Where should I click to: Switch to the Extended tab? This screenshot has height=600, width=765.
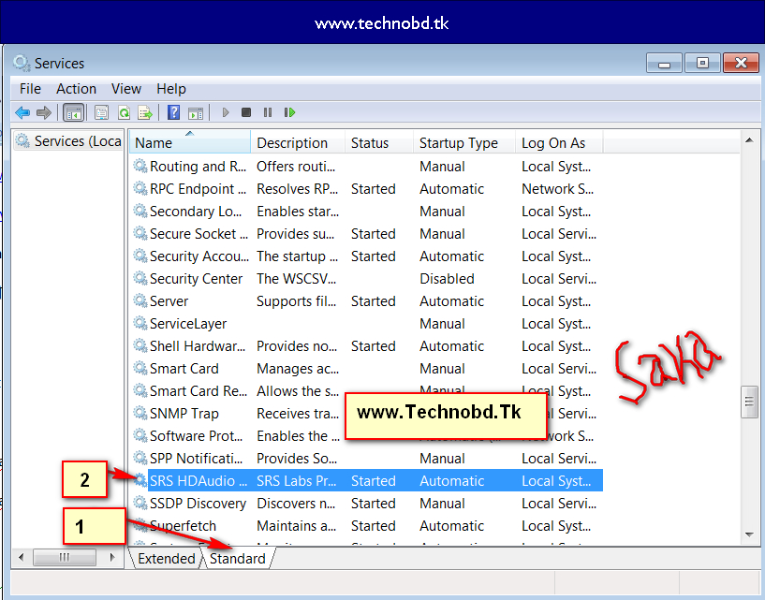(x=166, y=558)
